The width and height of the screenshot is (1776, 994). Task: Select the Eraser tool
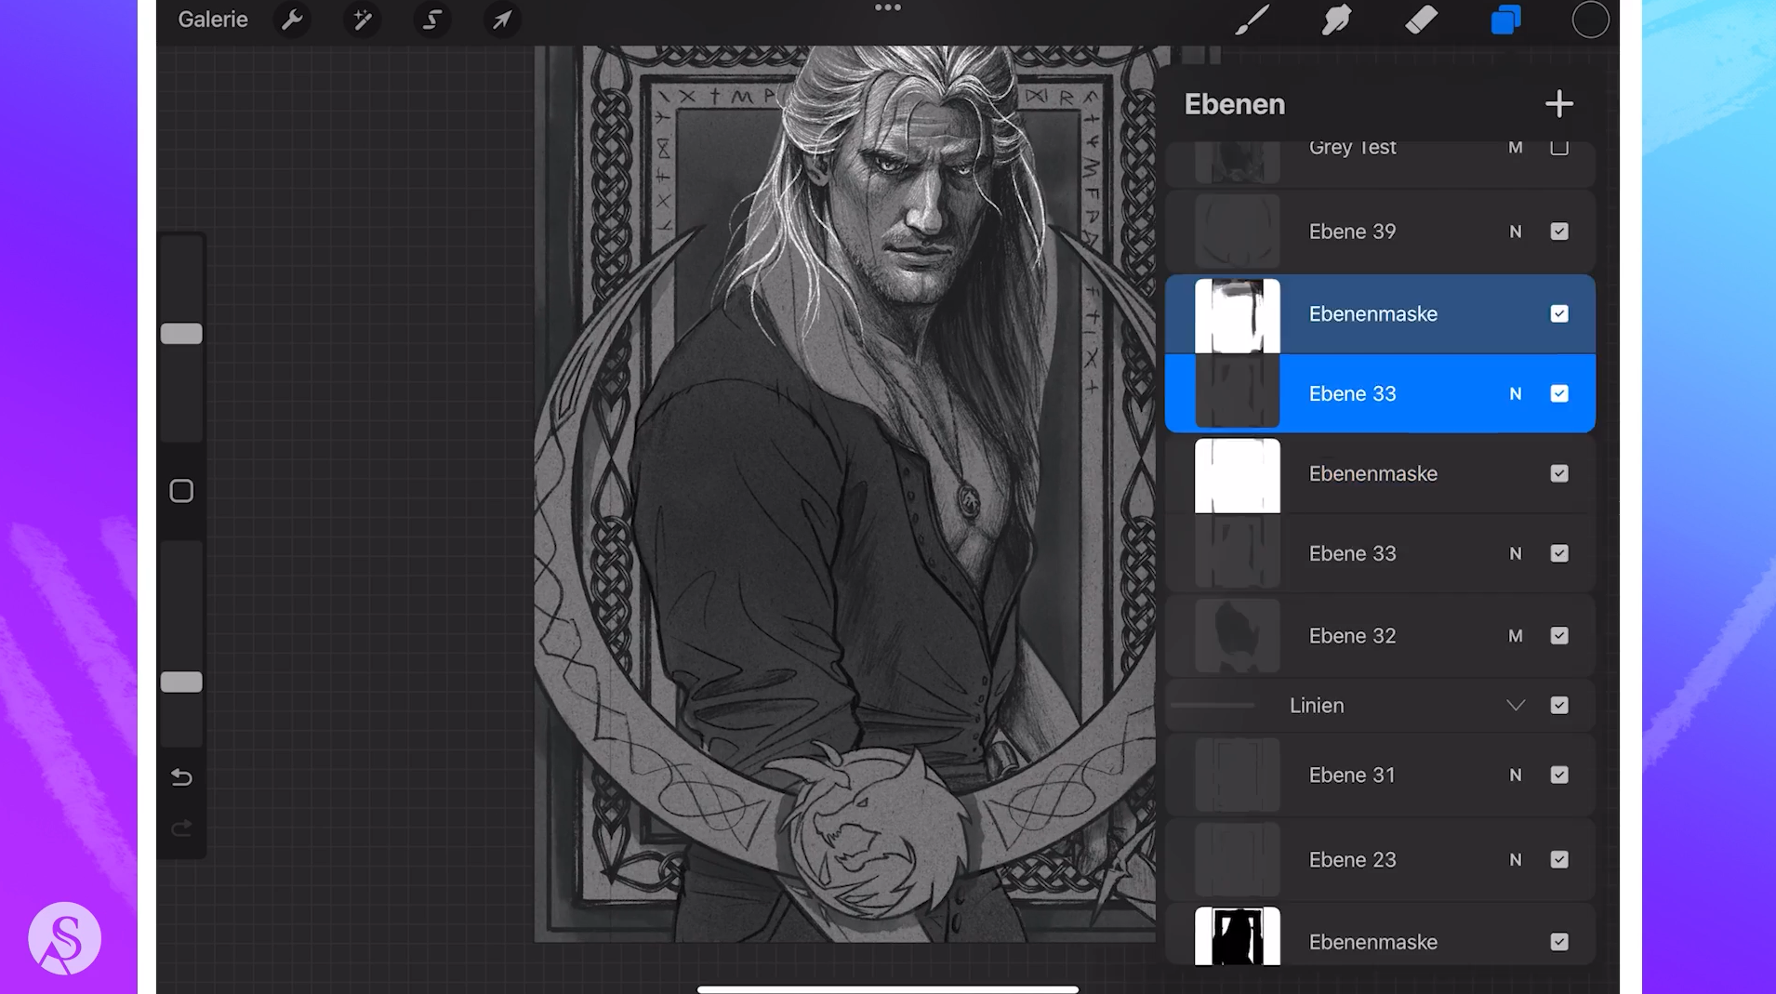pos(1421,20)
